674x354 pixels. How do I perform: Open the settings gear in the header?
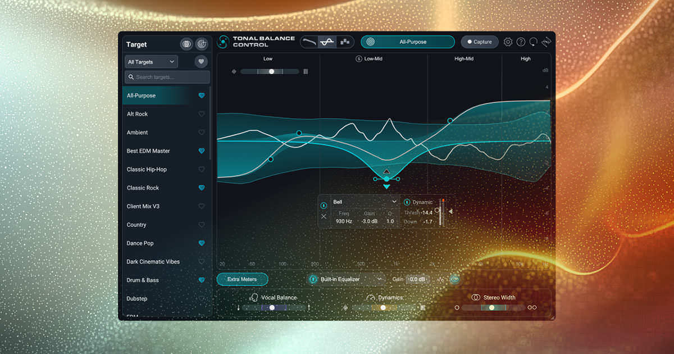(508, 42)
